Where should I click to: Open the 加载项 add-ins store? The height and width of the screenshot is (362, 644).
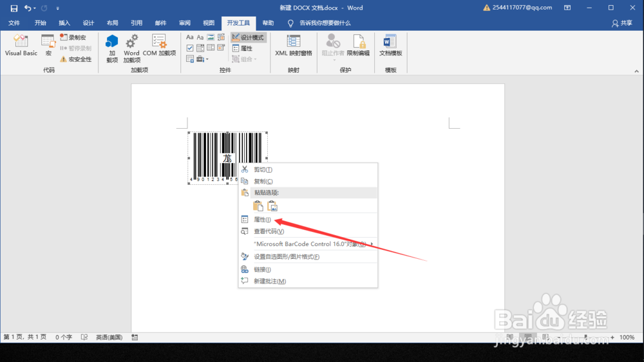click(x=111, y=48)
